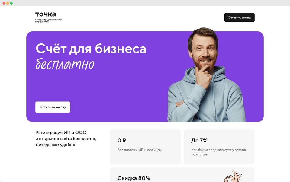Click the white Оставить заявку banner button
The height and width of the screenshot is (182, 290).
pyautogui.click(x=53, y=107)
